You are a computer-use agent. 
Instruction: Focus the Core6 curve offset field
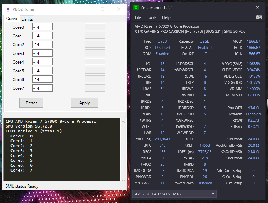[42, 79]
